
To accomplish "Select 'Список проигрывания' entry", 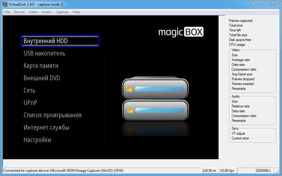I will 52,115.
